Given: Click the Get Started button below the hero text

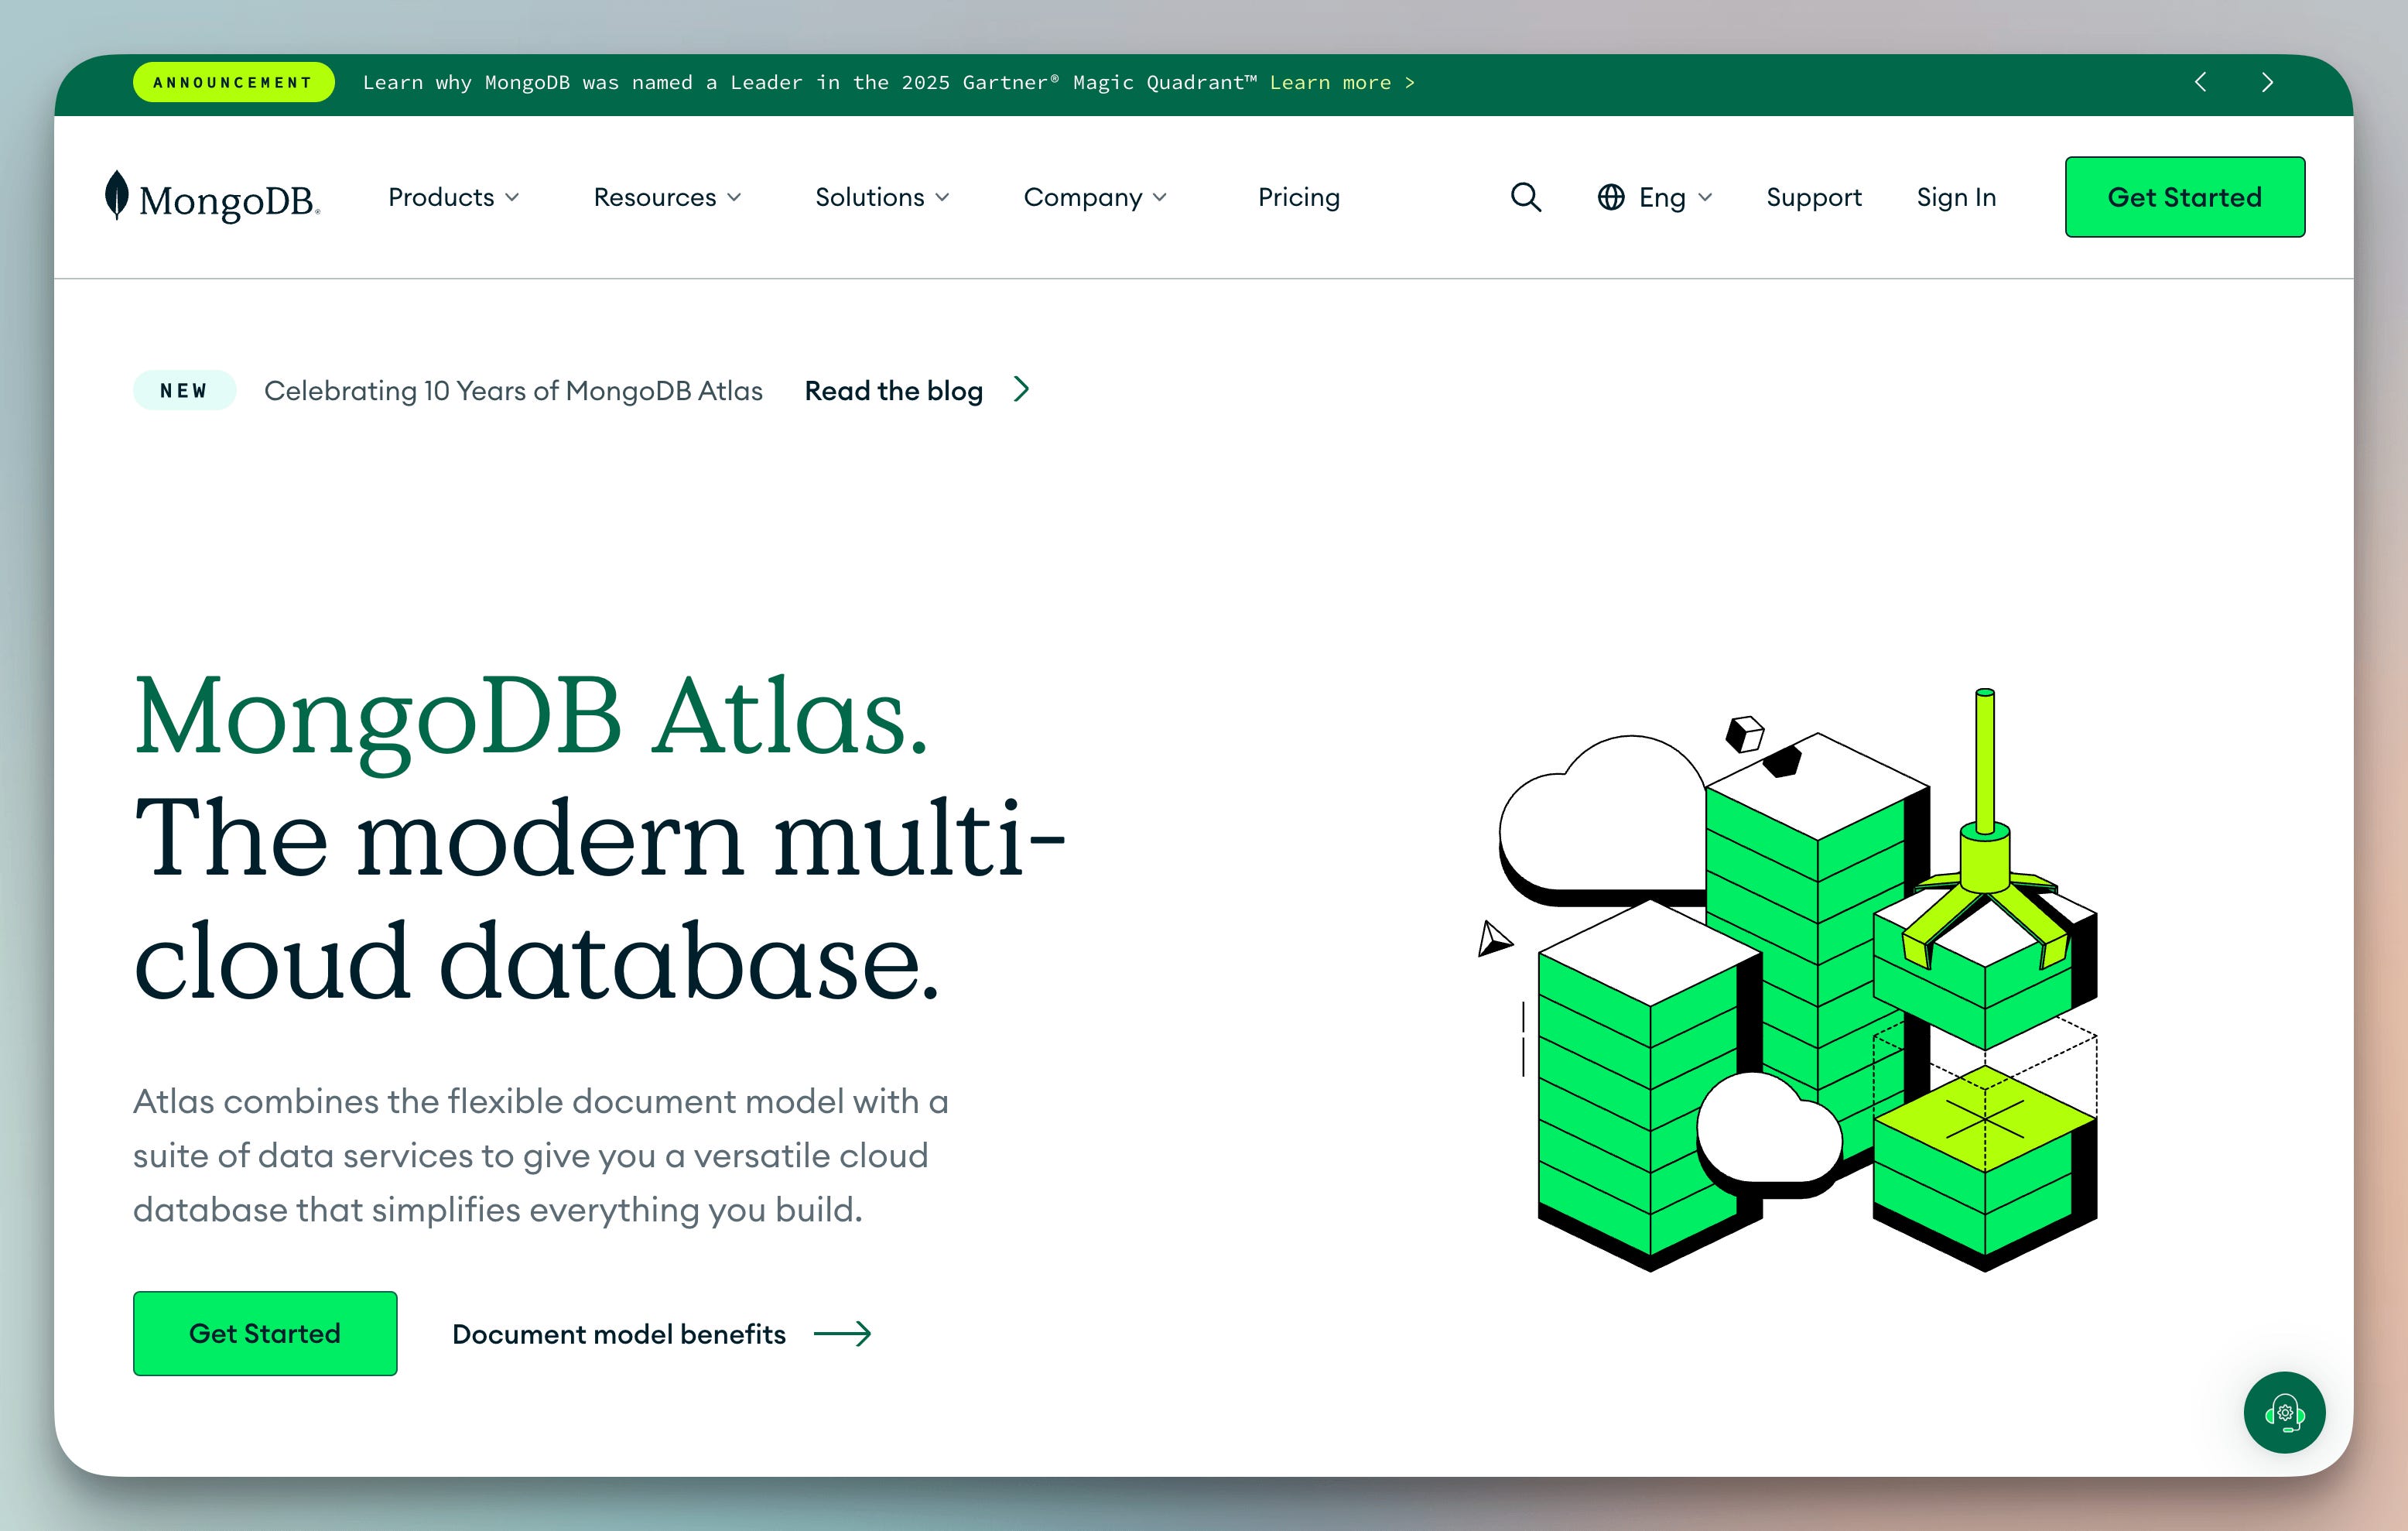Looking at the screenshot, I should (x=265, y=1333).
